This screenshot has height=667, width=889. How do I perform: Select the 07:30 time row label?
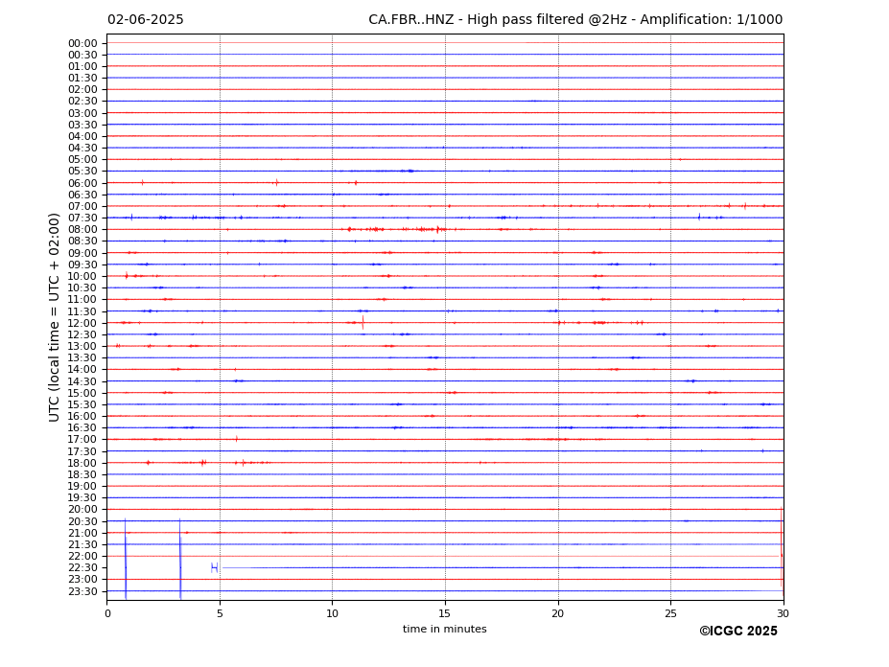point(82,218)
